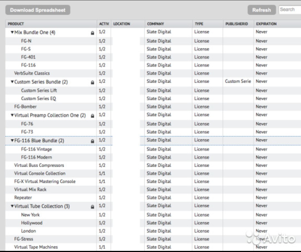
Task: Click License type in FG-Bomber row
Action: [x=202, y=106]
